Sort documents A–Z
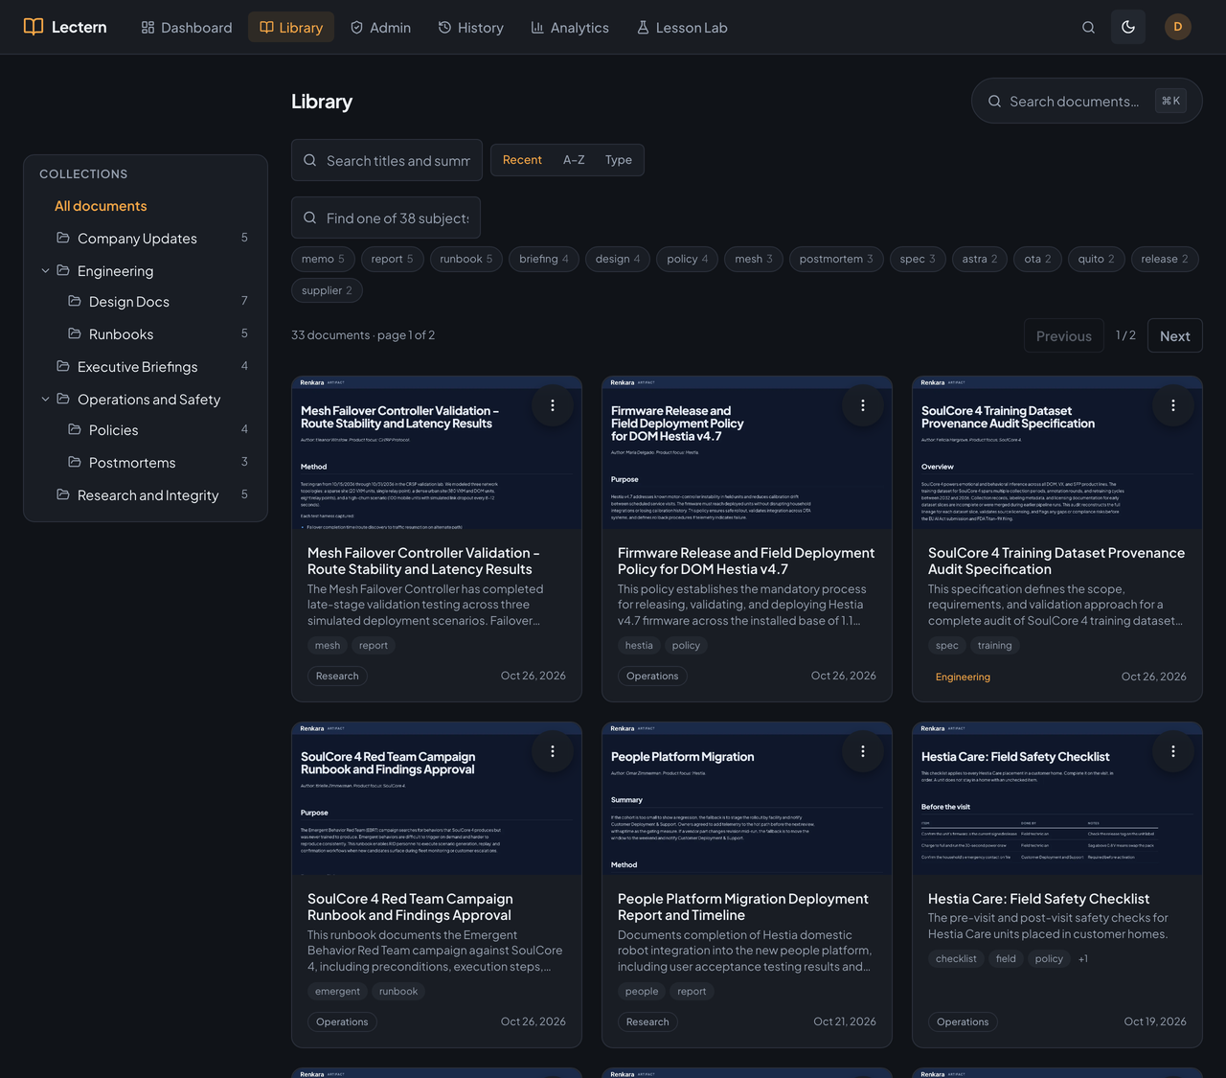 [x=574, y=160]
